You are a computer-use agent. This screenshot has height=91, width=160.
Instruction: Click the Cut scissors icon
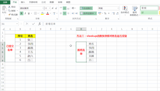tap(9, 7)
